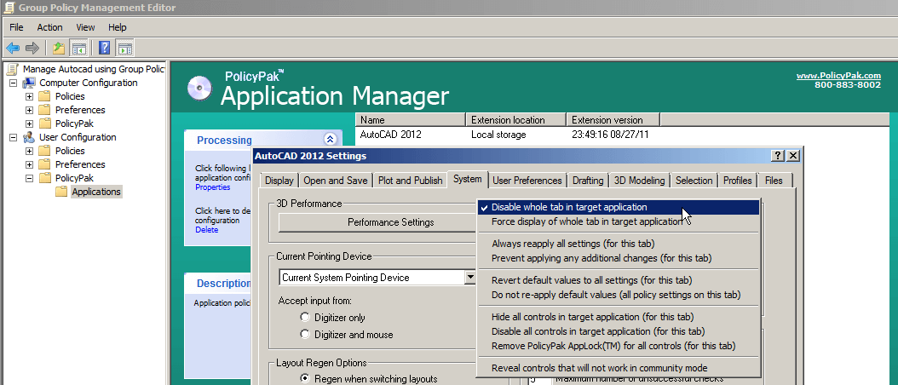Sort by the Name column header
898x385 pixels.
(x=411, y=120)
